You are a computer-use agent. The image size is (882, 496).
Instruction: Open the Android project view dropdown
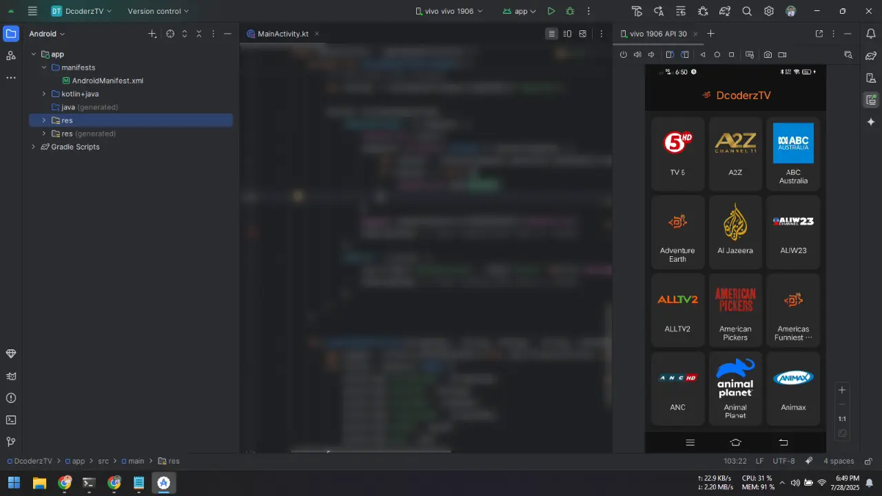47,34
